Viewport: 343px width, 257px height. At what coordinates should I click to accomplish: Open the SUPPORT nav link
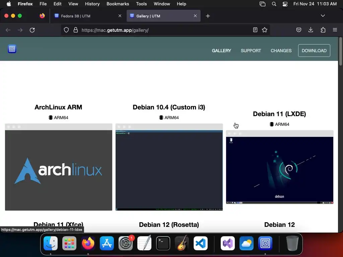[251, 51]
